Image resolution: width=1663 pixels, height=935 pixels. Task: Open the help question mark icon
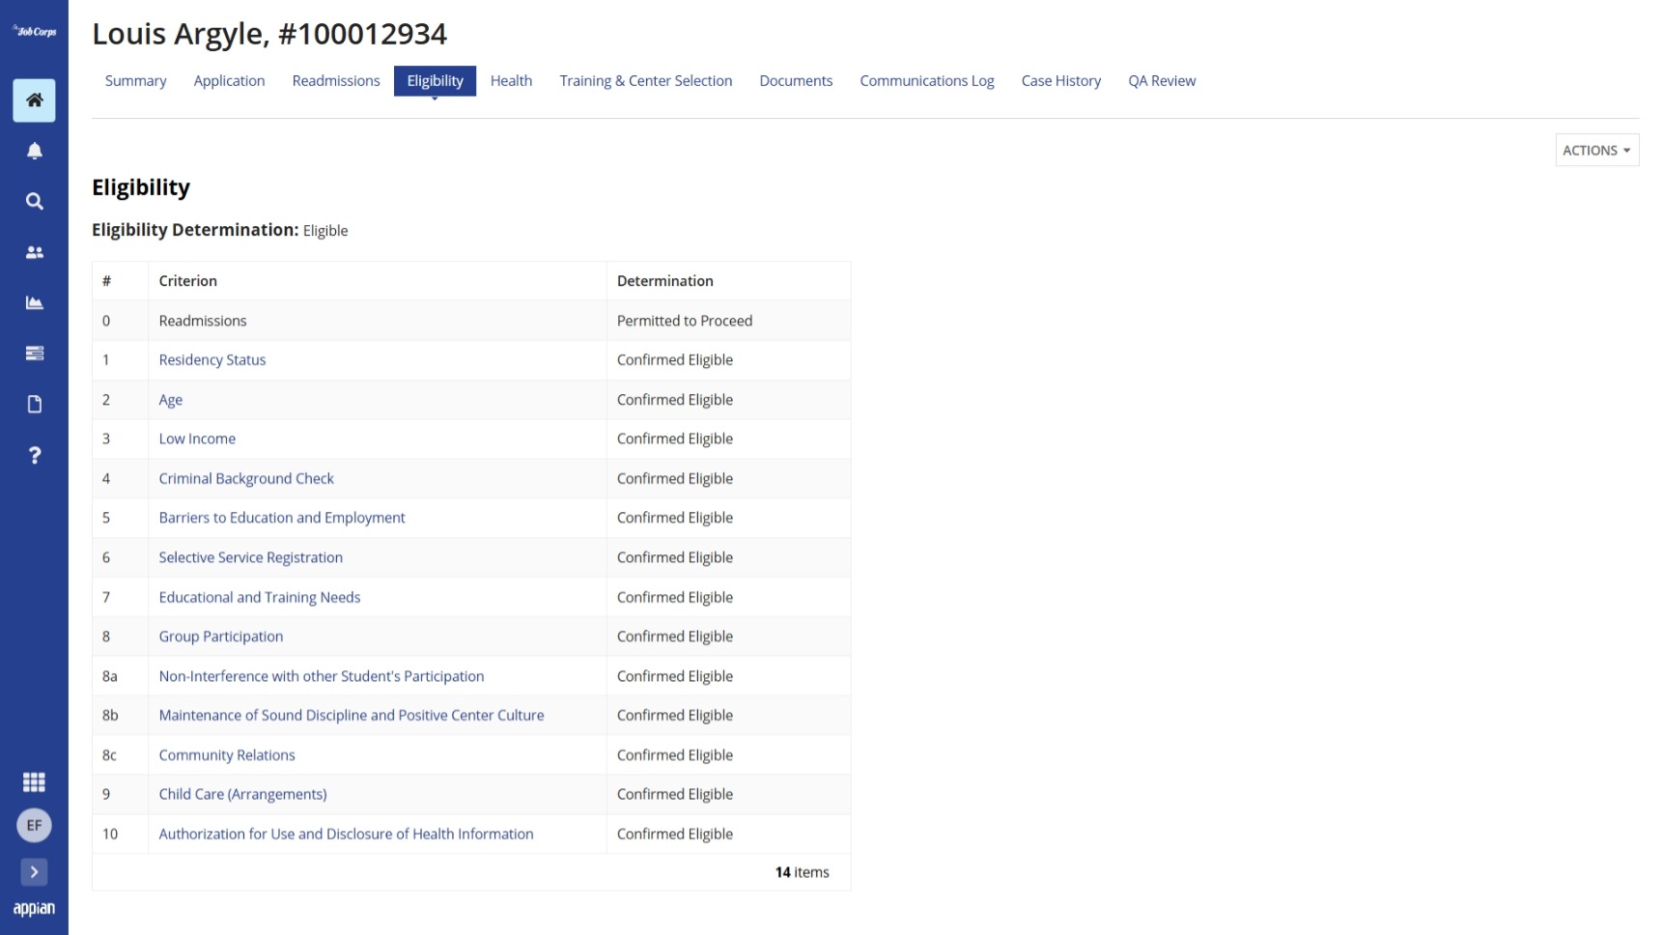(x=34, y=455)
